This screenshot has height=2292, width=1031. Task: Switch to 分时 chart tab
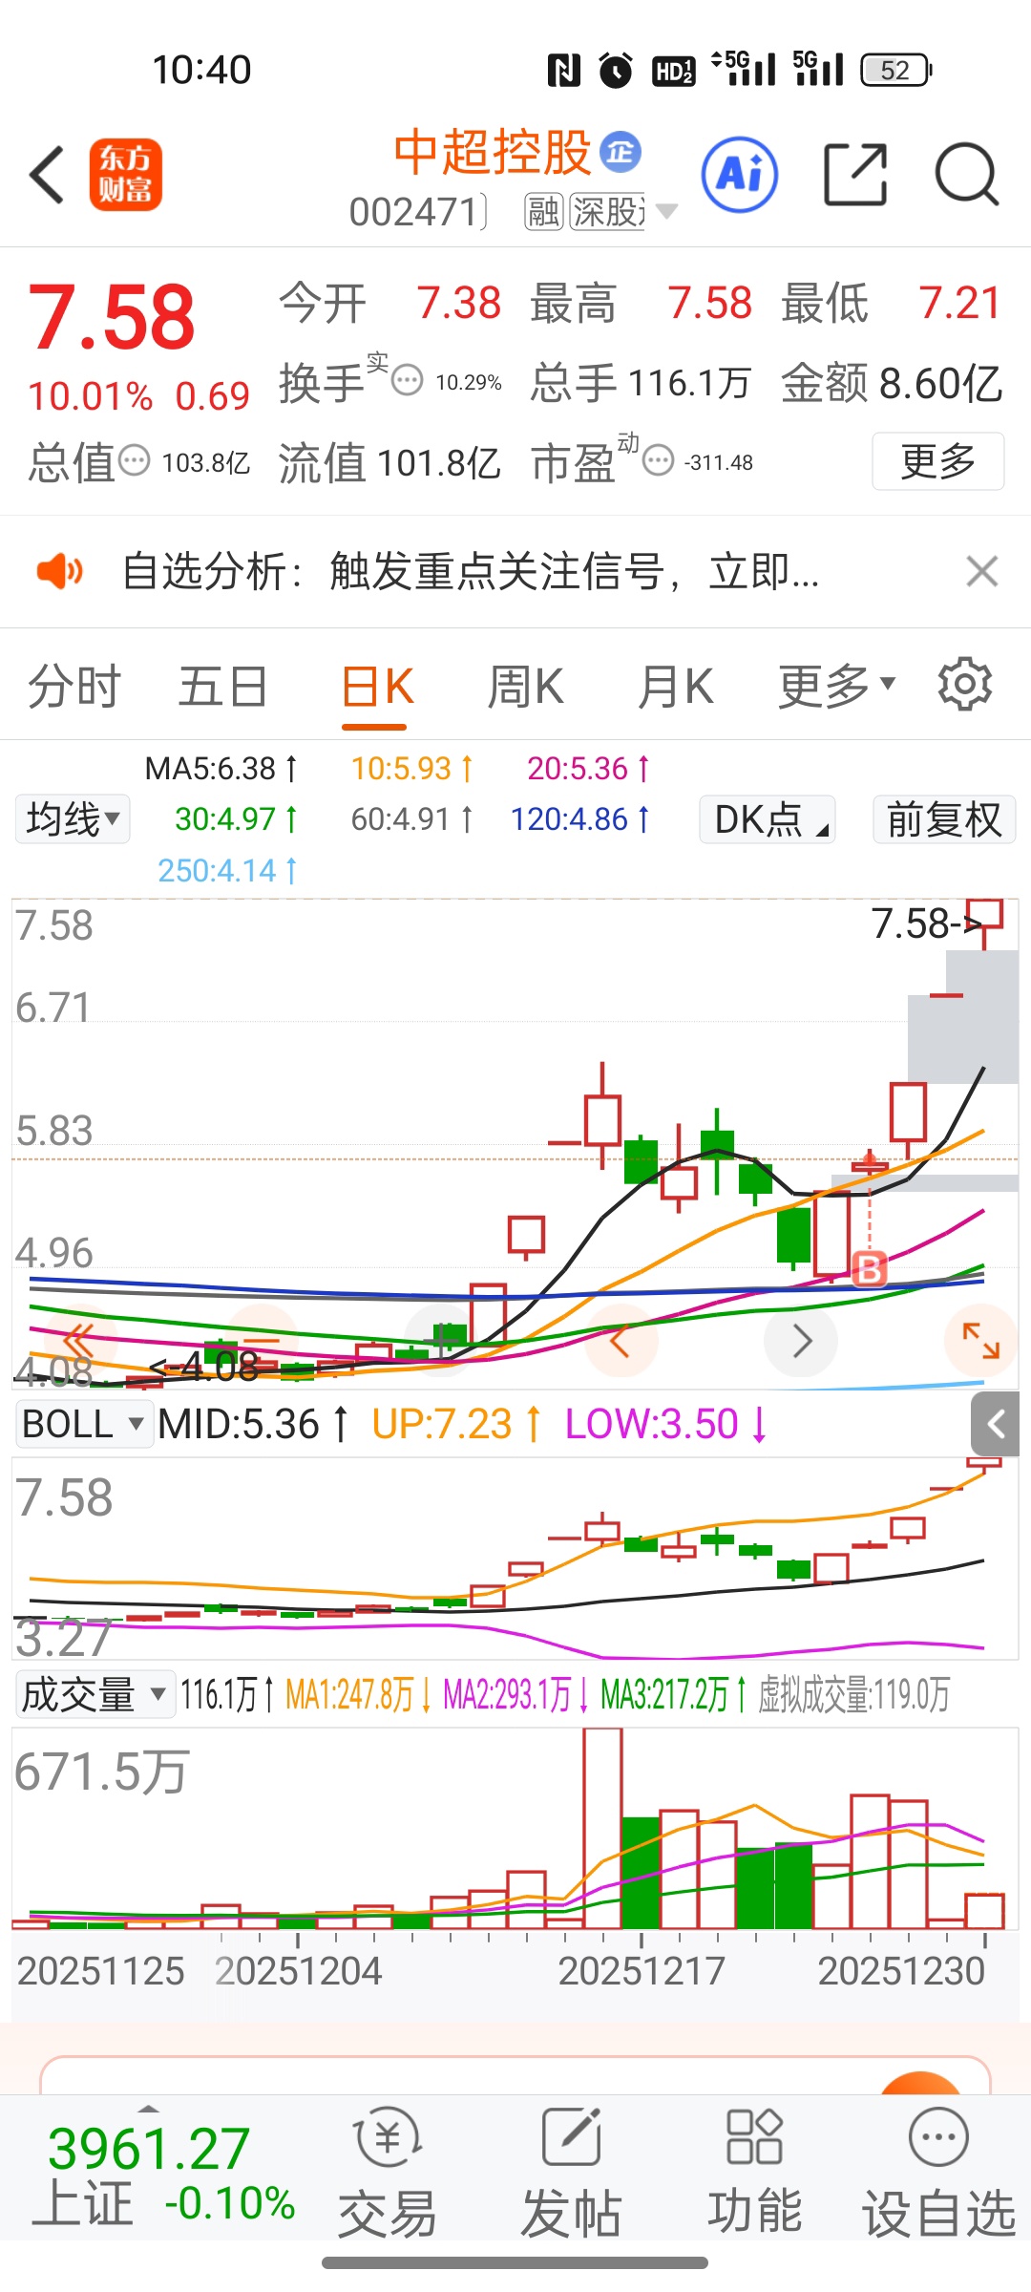[x=74, y=687]
